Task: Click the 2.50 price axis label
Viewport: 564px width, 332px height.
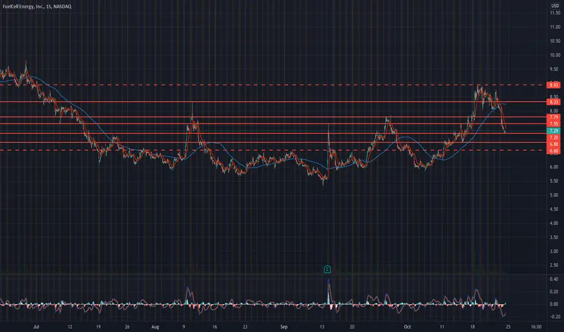Action: coord(555,265)
